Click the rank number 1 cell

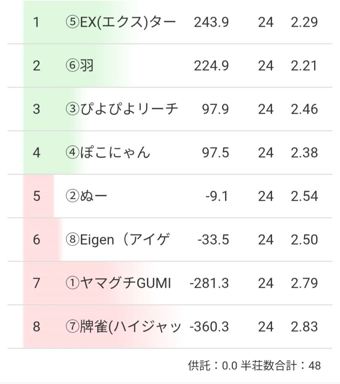tap(36, 22)
